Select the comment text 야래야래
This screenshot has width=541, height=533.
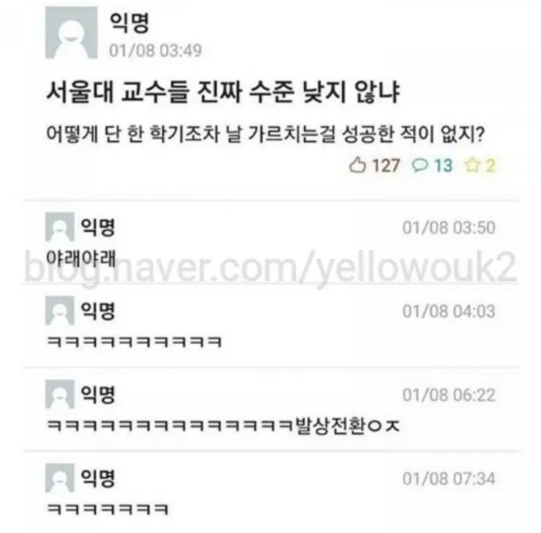pos(80,258)
